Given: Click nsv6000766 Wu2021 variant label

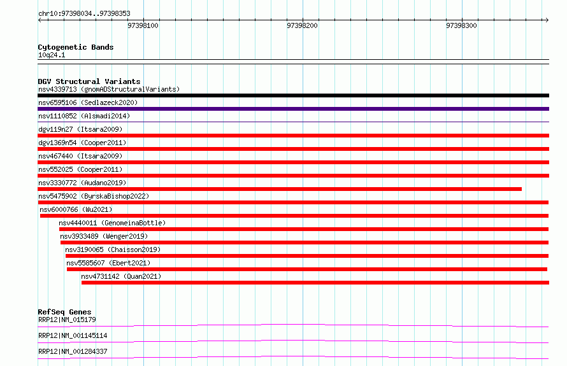Looking at the screenshot, I should [x=76, y=209].
